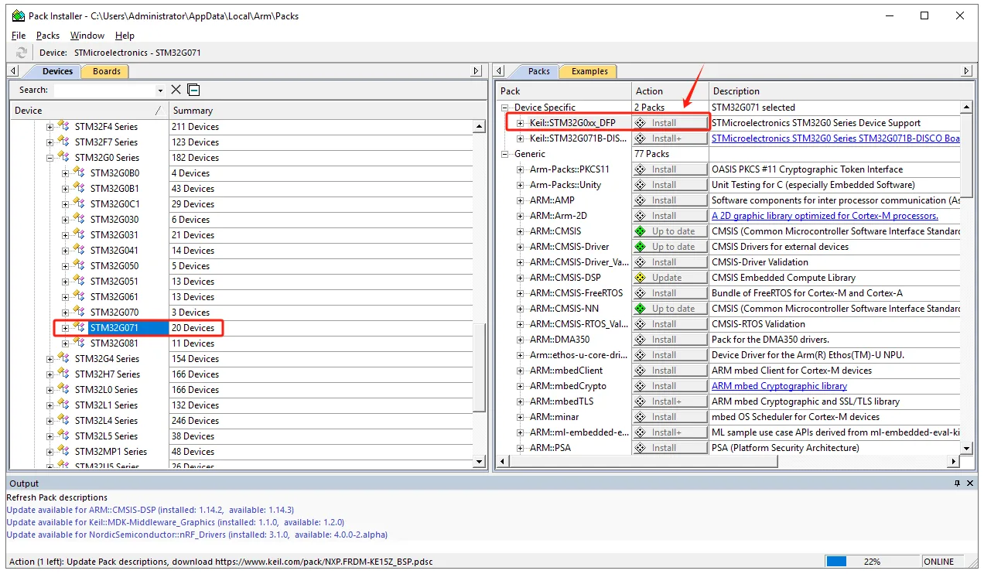Open the Packs menu
Screen dimensions: 984x574
tap(48, 36)
